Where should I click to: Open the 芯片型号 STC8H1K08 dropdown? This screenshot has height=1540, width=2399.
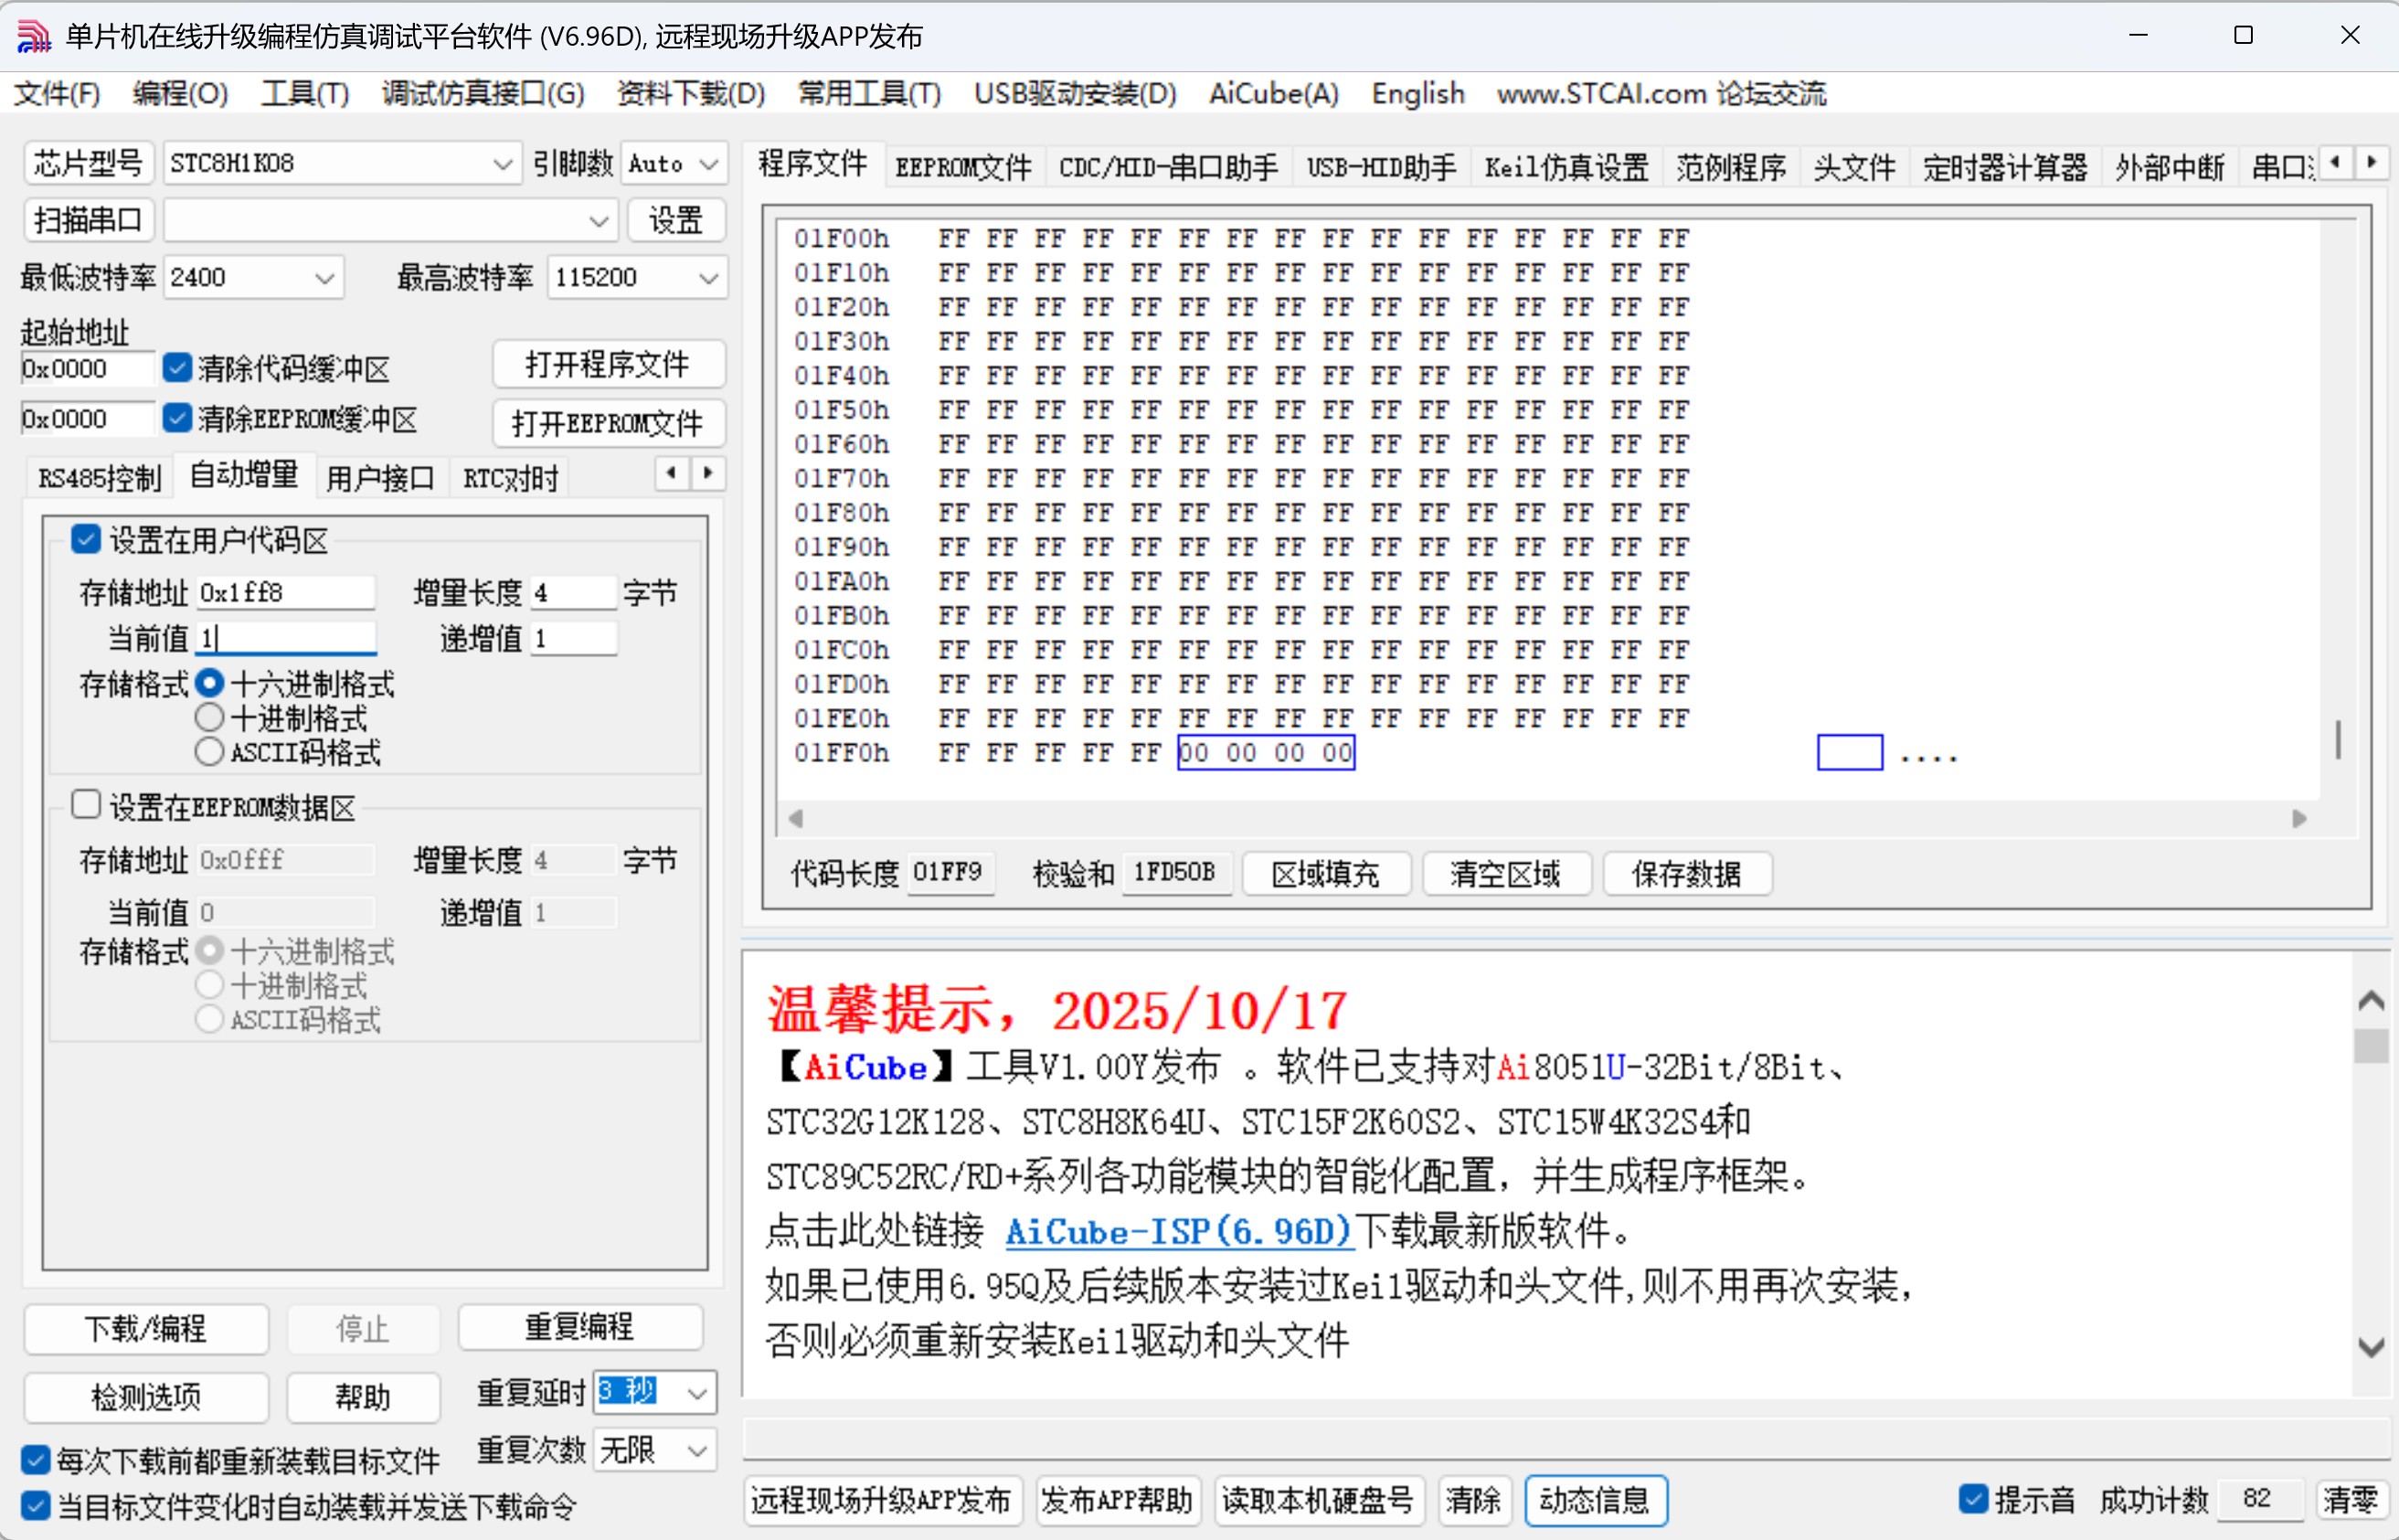[x=500, y=163]
